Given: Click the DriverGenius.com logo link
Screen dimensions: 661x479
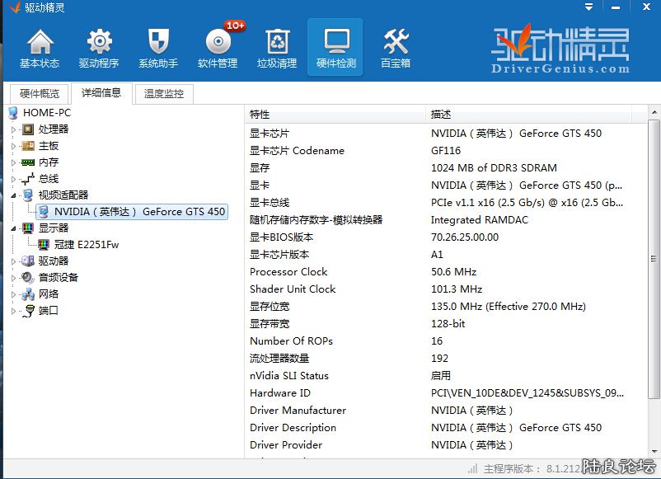Looking at the screenshot, I should pyautogui.click(x=560, y=51).
